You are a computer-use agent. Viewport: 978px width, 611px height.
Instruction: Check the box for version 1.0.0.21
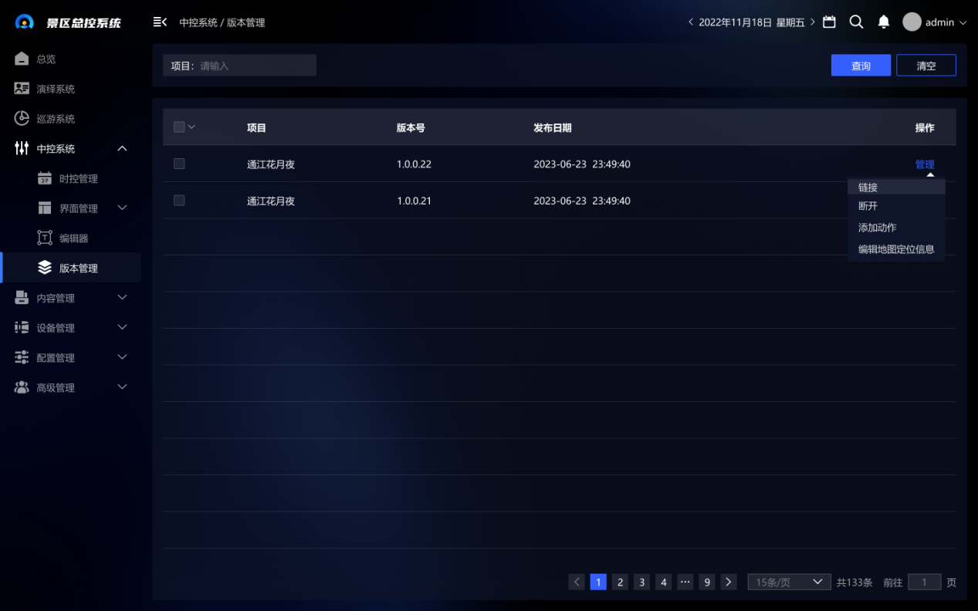pos(179,201)
